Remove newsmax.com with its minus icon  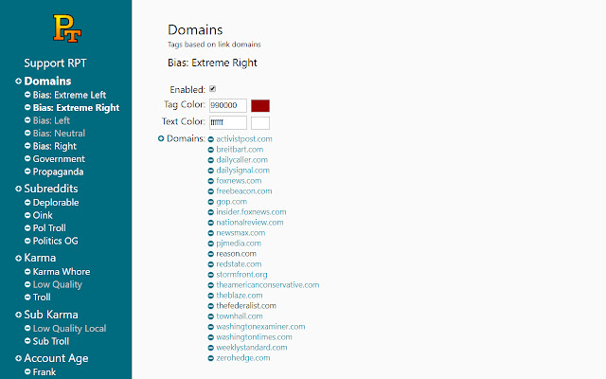click(211, 233)
